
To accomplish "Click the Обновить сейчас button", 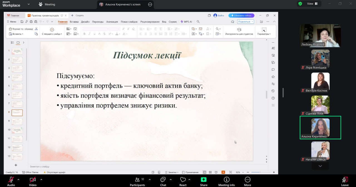I will tap(241, 16).
